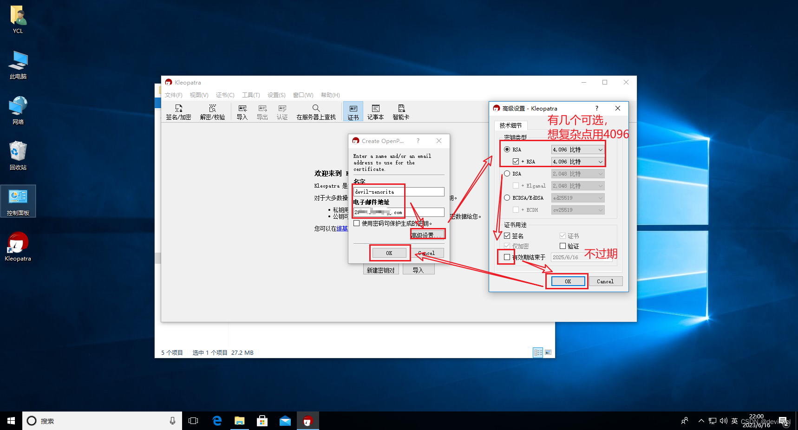This screenshot has height=430, width=798.
Task: Open the Certificates (证书) menu
Action: click(x=225, y=95)
